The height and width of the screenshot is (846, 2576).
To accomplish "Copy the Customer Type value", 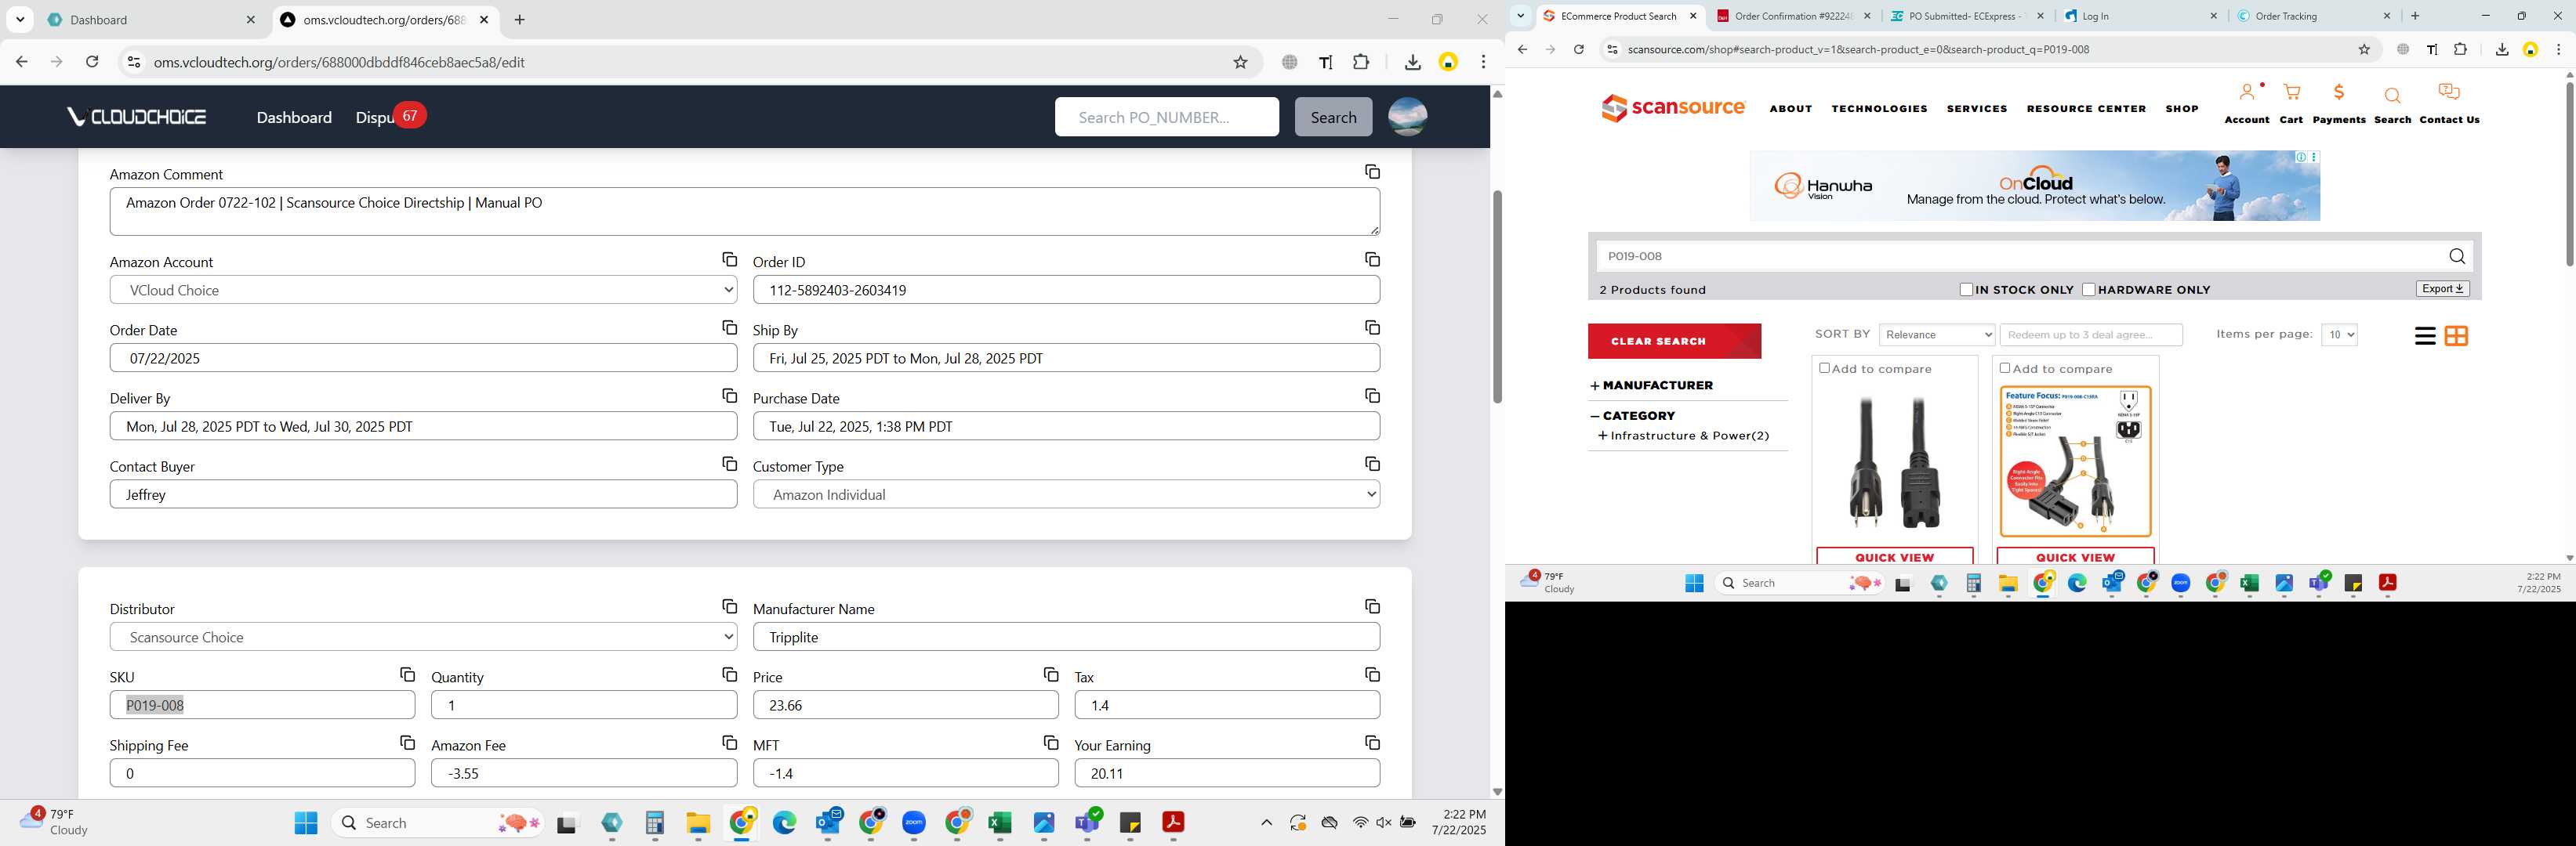I will point(1372,464).
